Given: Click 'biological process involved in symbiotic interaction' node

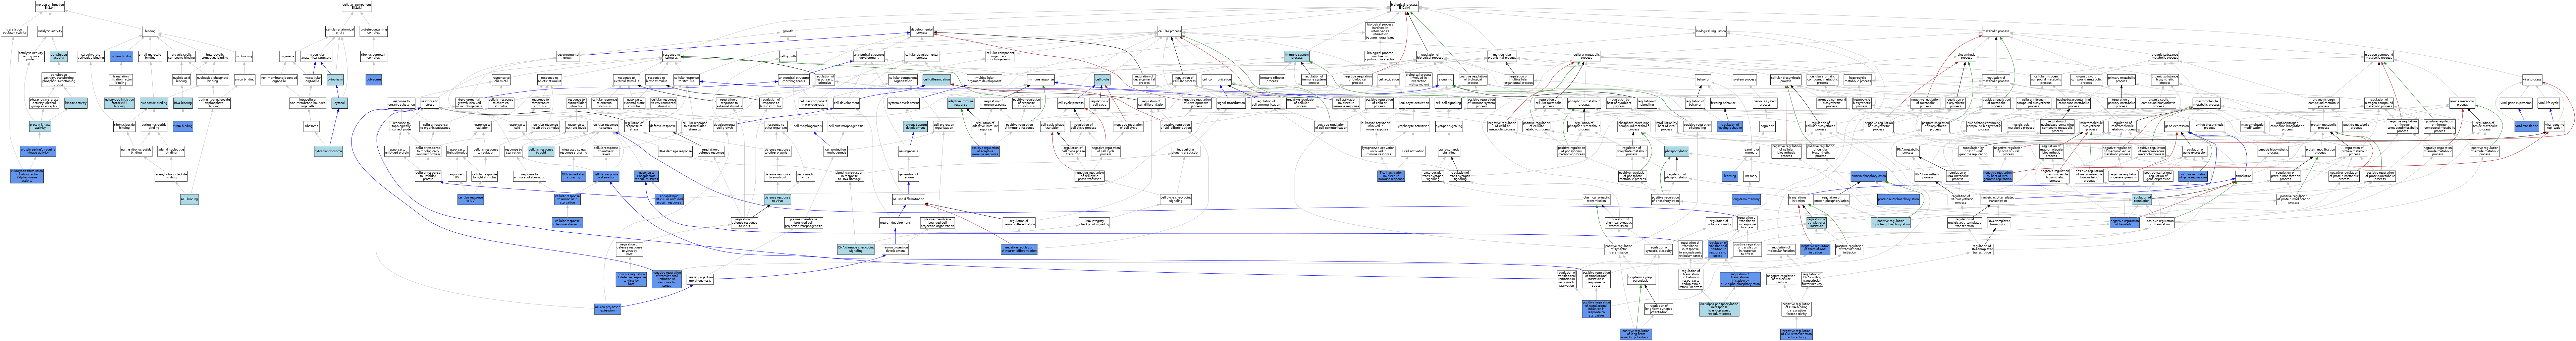Looking at the screenshot, I should [1380, 56].
